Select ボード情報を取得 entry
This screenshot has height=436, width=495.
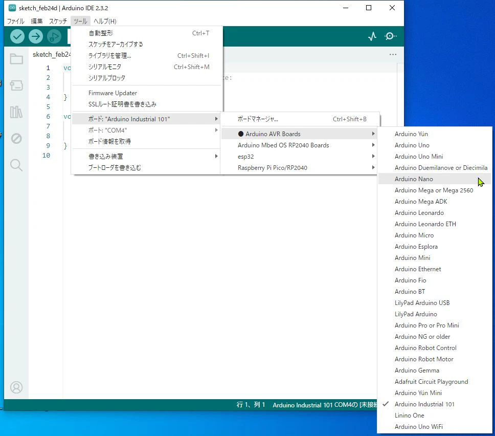(x=146, y=142)
